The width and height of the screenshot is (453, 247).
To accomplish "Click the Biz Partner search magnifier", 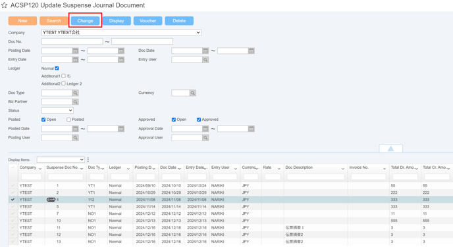I will click(75, 102).
